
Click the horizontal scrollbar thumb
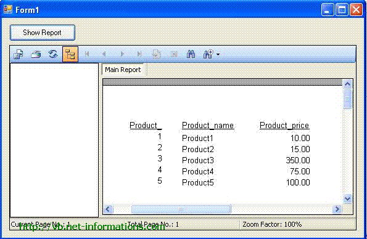[181, 209]
